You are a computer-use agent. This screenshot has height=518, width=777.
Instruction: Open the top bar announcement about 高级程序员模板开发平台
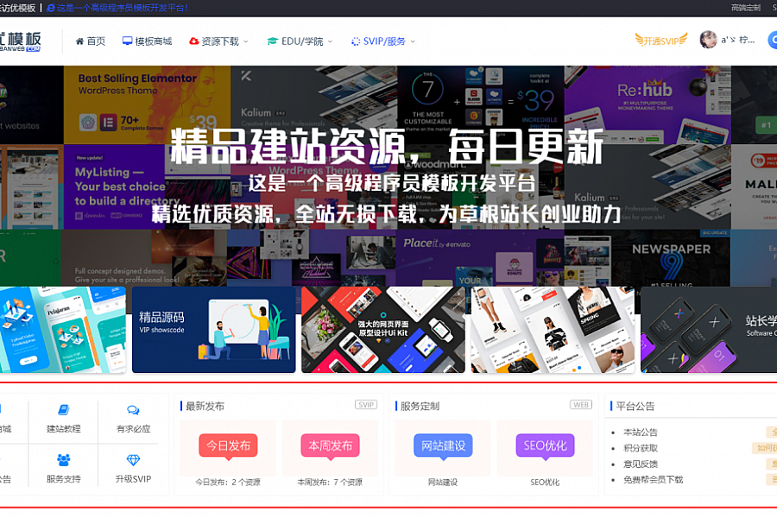point(122,8)
